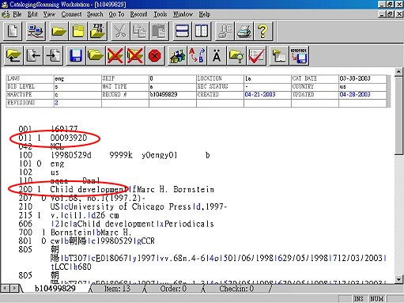Tile windows vertically icon
404x303 pixels.
click(x=202, y=31)
